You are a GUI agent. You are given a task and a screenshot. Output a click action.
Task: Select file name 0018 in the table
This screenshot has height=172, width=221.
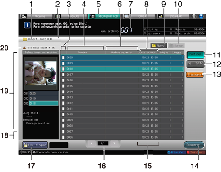[x=69, y=69]
